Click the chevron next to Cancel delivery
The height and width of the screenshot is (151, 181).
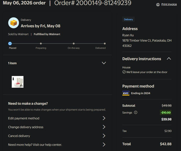(104, 136)
